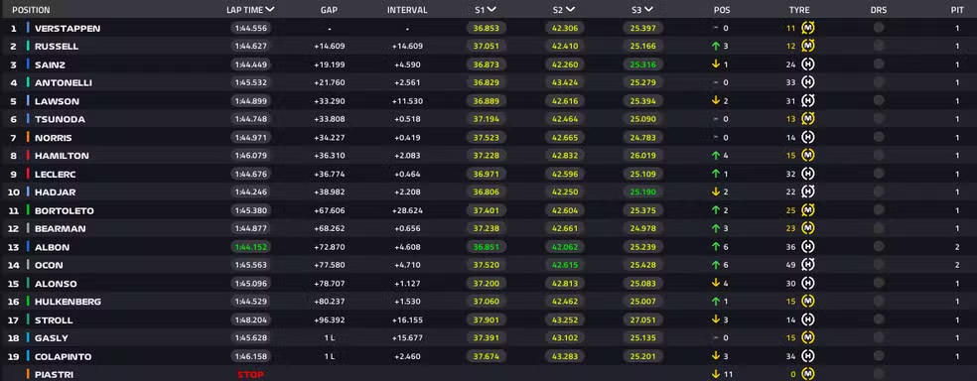977x381 pixels.
Task: Click Piastri's medium tyre icon
Action: pos(808,374)
